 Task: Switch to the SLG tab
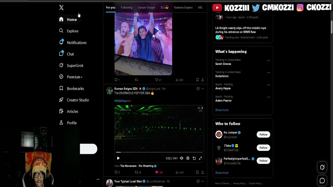(x=164, y=8)
